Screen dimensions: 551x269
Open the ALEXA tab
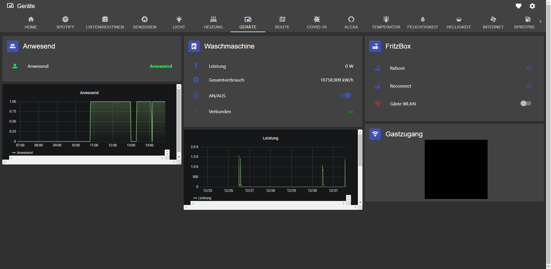(351, 22)
